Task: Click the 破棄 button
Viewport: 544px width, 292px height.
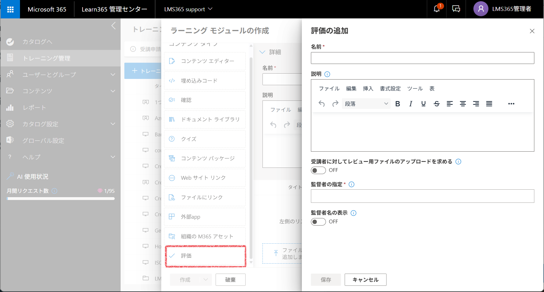Action: (231, 280)
